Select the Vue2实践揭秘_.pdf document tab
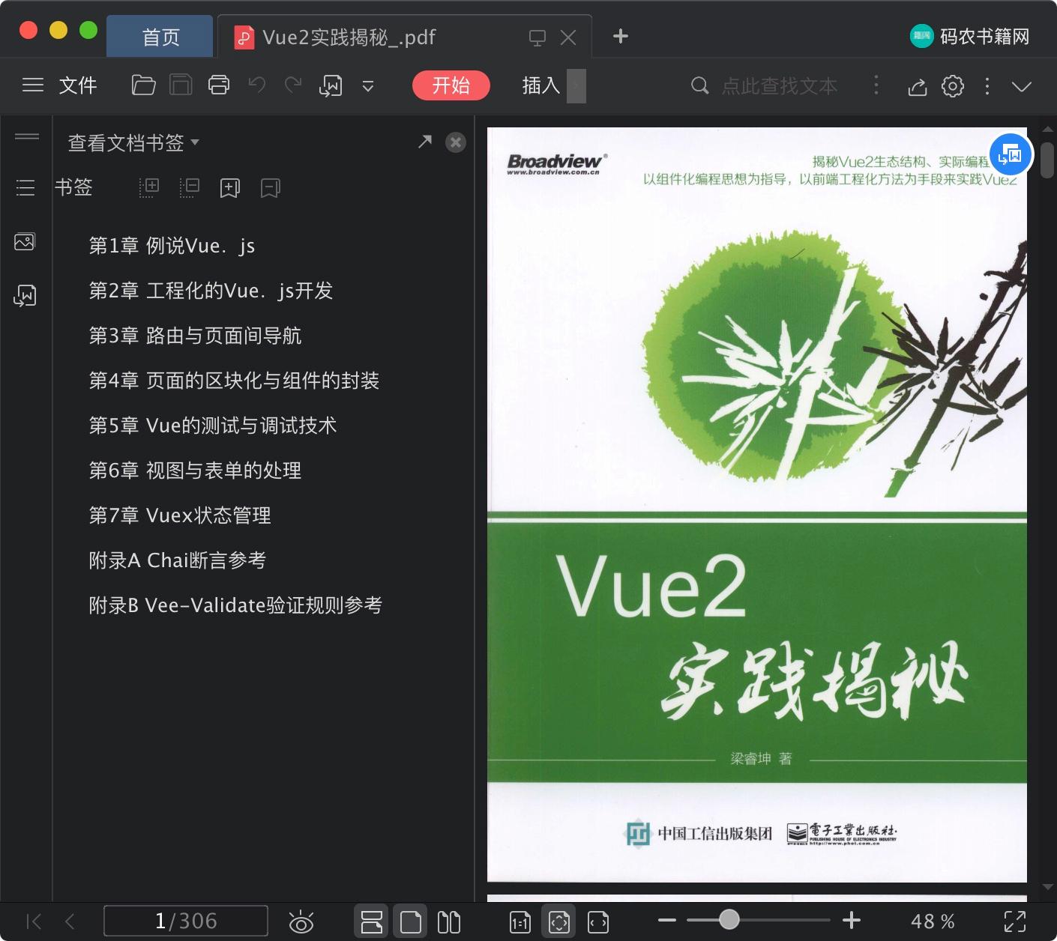 (x=349, y=37)
